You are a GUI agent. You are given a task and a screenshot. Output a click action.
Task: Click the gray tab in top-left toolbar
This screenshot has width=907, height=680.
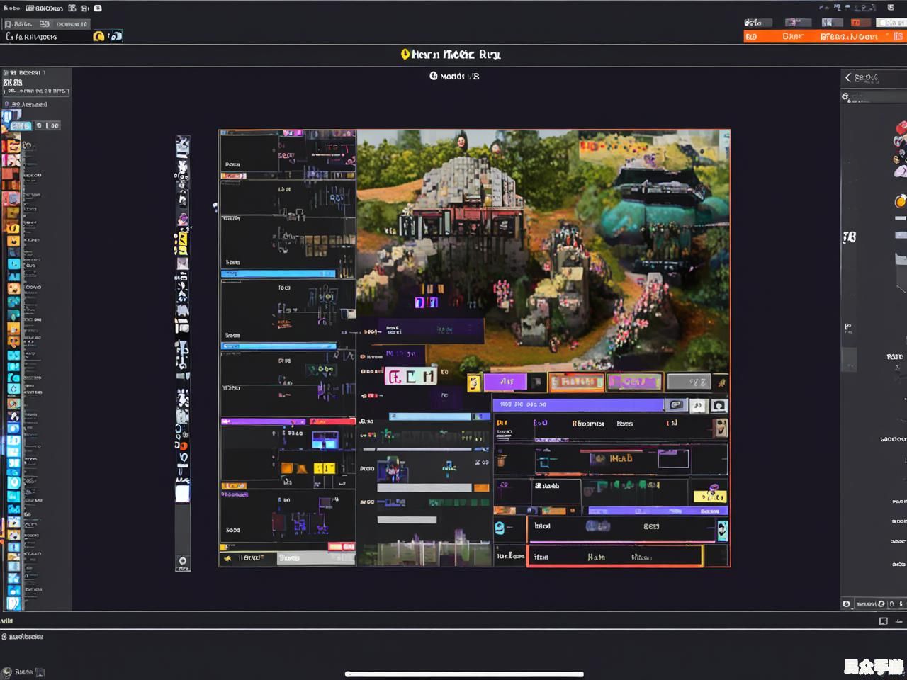point(47,23)
